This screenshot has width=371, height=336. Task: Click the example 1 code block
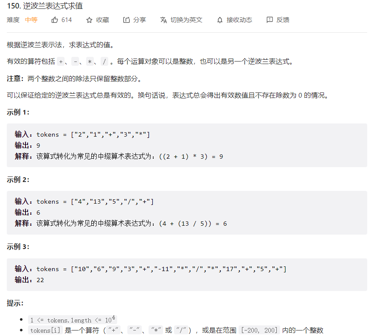coord(187,145)
